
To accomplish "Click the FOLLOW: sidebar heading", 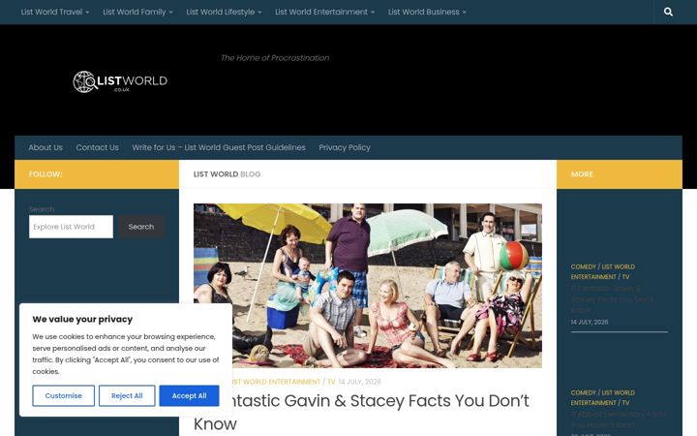I will [x=45, y=174].
